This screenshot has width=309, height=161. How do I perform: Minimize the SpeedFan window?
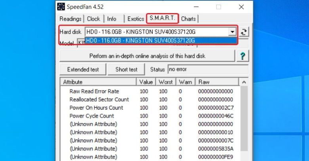(196, 7)
